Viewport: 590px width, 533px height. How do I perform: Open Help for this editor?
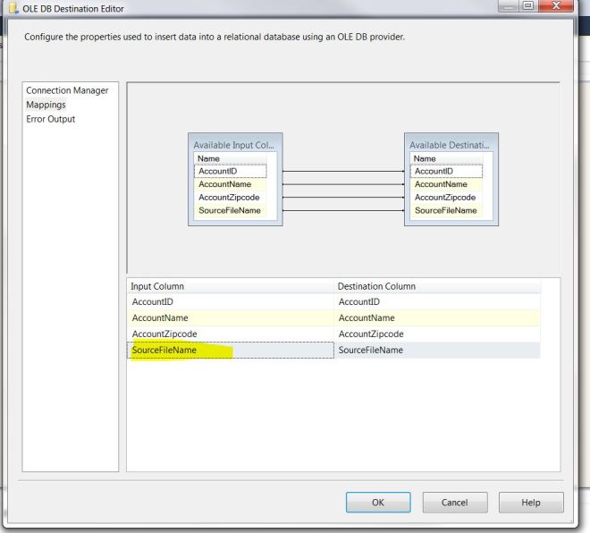[530, 503]
